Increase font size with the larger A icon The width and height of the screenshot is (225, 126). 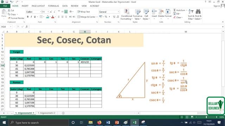pos(51,12)
